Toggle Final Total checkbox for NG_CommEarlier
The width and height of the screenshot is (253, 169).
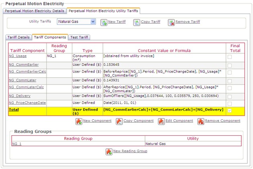click(x=230, y=66)
